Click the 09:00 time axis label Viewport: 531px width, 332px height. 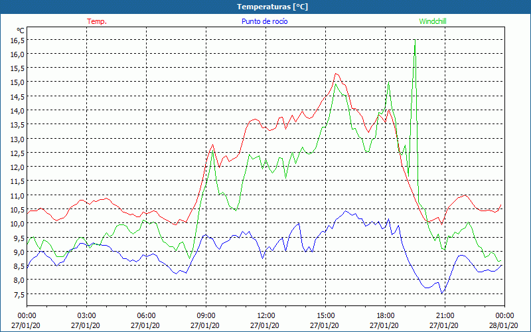tap(206, 316)
